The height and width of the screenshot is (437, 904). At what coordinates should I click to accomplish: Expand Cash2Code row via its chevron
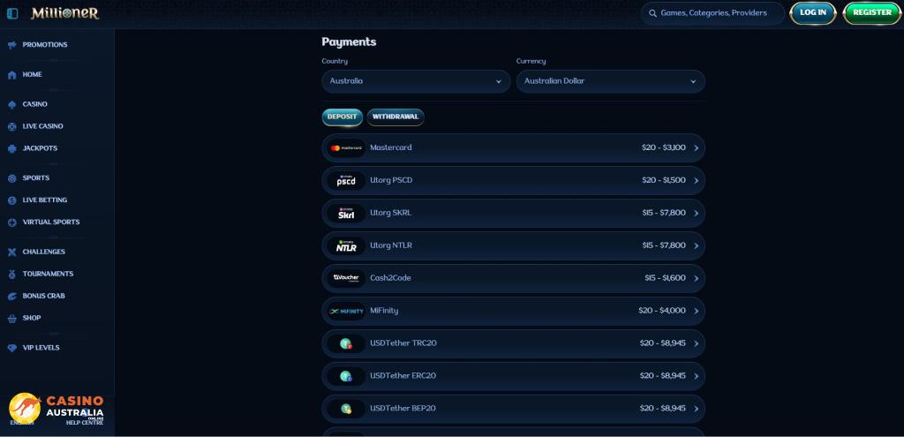click(x=696, y=278)
